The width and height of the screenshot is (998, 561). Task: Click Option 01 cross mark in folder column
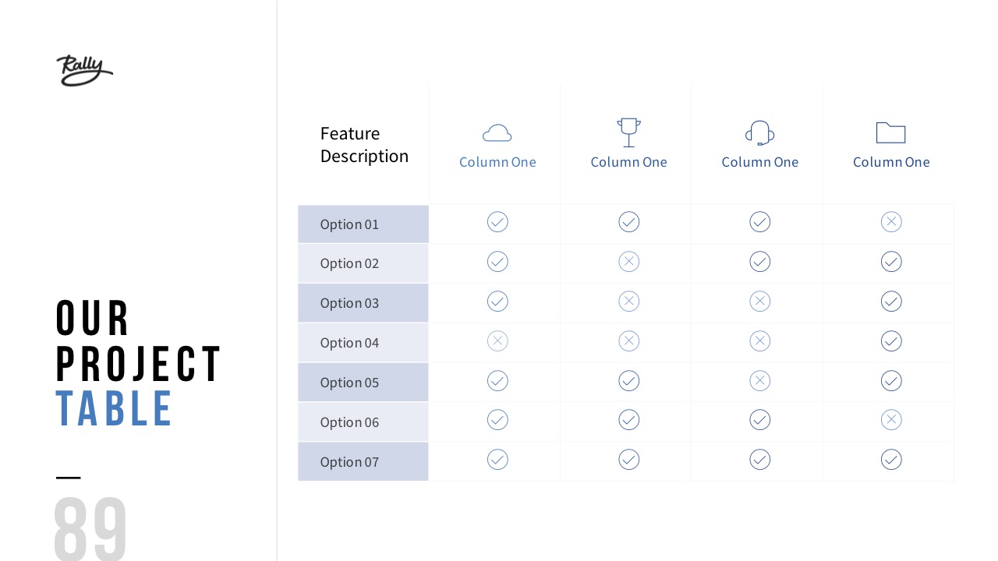(x=891, y=222)
